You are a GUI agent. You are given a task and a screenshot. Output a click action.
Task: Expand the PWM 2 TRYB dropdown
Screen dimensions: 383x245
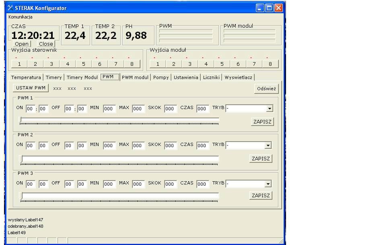[268, 146]
